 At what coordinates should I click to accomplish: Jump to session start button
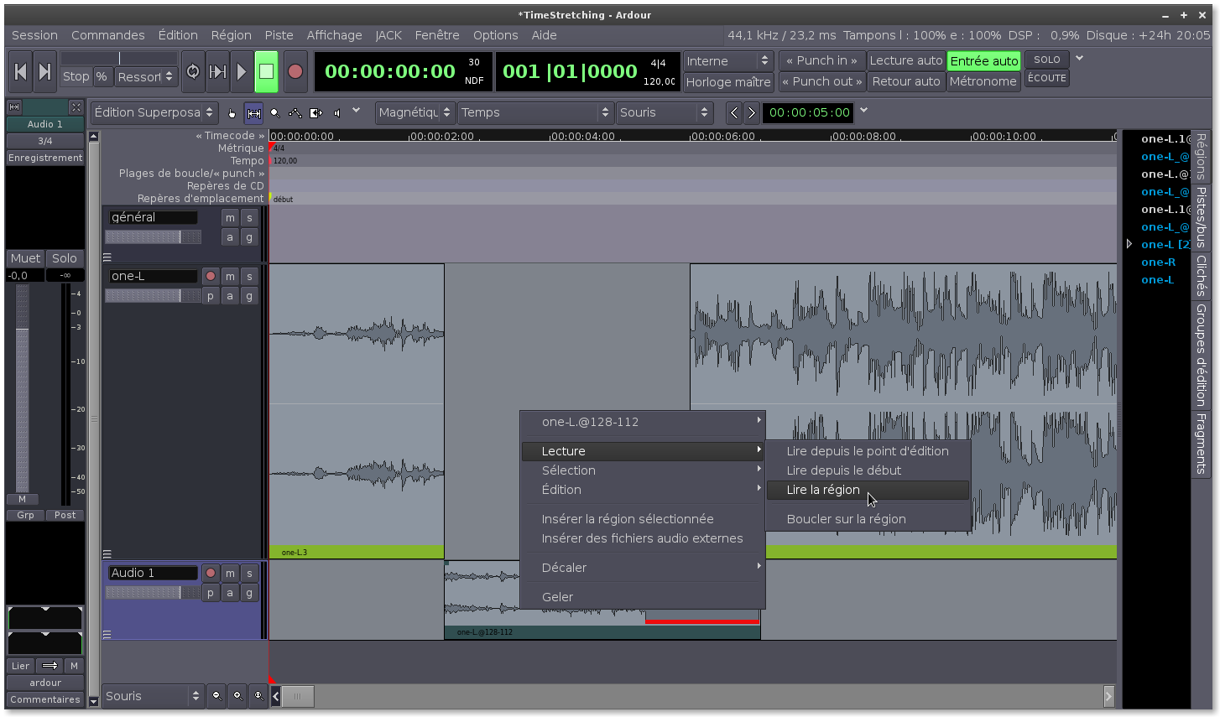[x=20, y=71]
